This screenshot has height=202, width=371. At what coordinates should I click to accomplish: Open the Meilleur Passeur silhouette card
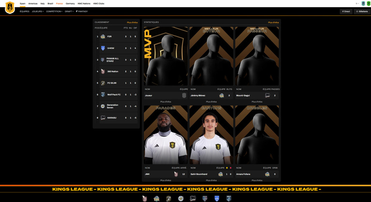pos(257,56)
